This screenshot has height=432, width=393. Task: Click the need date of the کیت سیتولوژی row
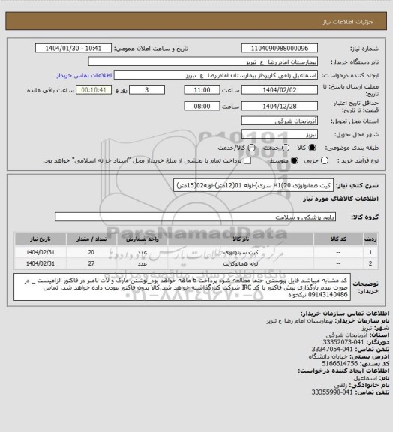click(40, 252)
